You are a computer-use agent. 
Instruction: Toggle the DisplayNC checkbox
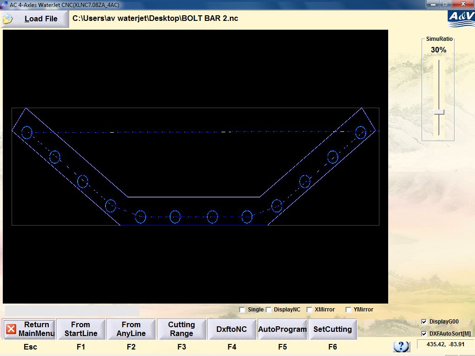[x=268, y=310]
